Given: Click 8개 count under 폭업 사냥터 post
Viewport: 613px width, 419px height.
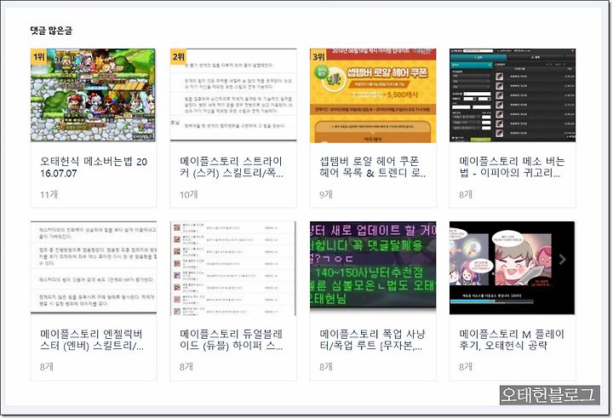Looking at the screenshot, I should click(326, 367).
